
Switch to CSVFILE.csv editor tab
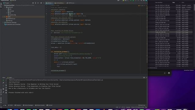click(x=71, y=3)
